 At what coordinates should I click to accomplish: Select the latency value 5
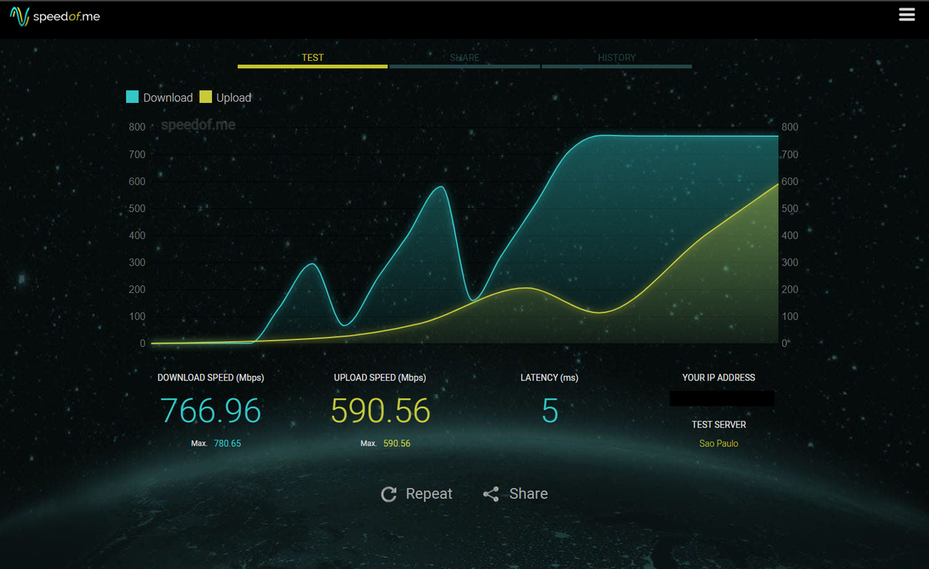[x=550, y=411]
